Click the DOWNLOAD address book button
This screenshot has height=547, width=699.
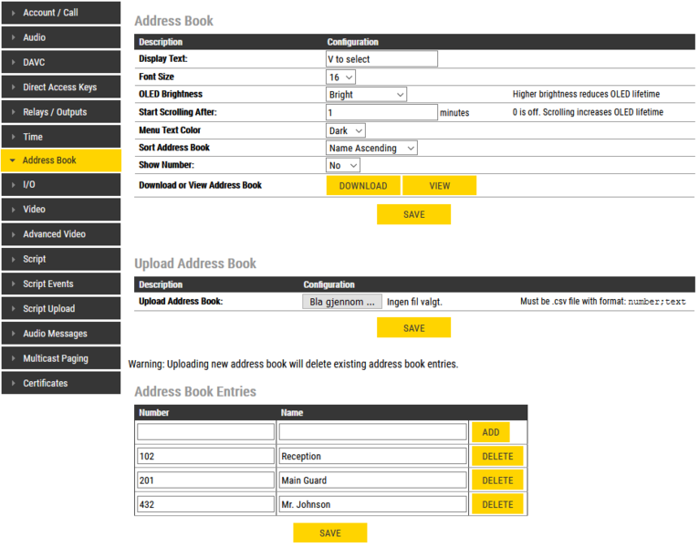(x=363, y=186)
